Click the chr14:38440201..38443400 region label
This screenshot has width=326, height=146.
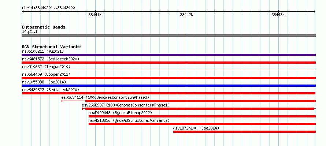pyautogui.click(x=48, y=8)
